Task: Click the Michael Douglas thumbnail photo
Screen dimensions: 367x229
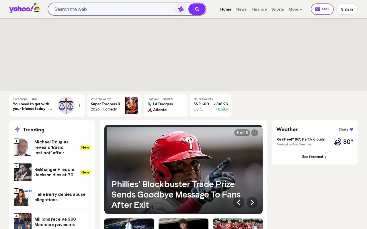Action: [23, 147]
